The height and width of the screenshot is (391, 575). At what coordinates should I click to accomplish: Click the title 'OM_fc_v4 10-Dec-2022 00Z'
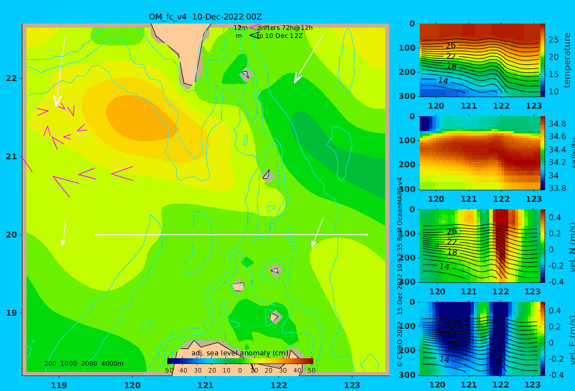[x=205, y=17]
